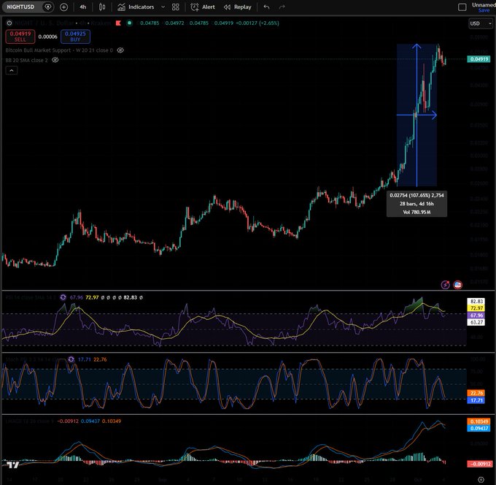
Task: Click the TradingView logo in bottom corner
Action: click(12, 465)
